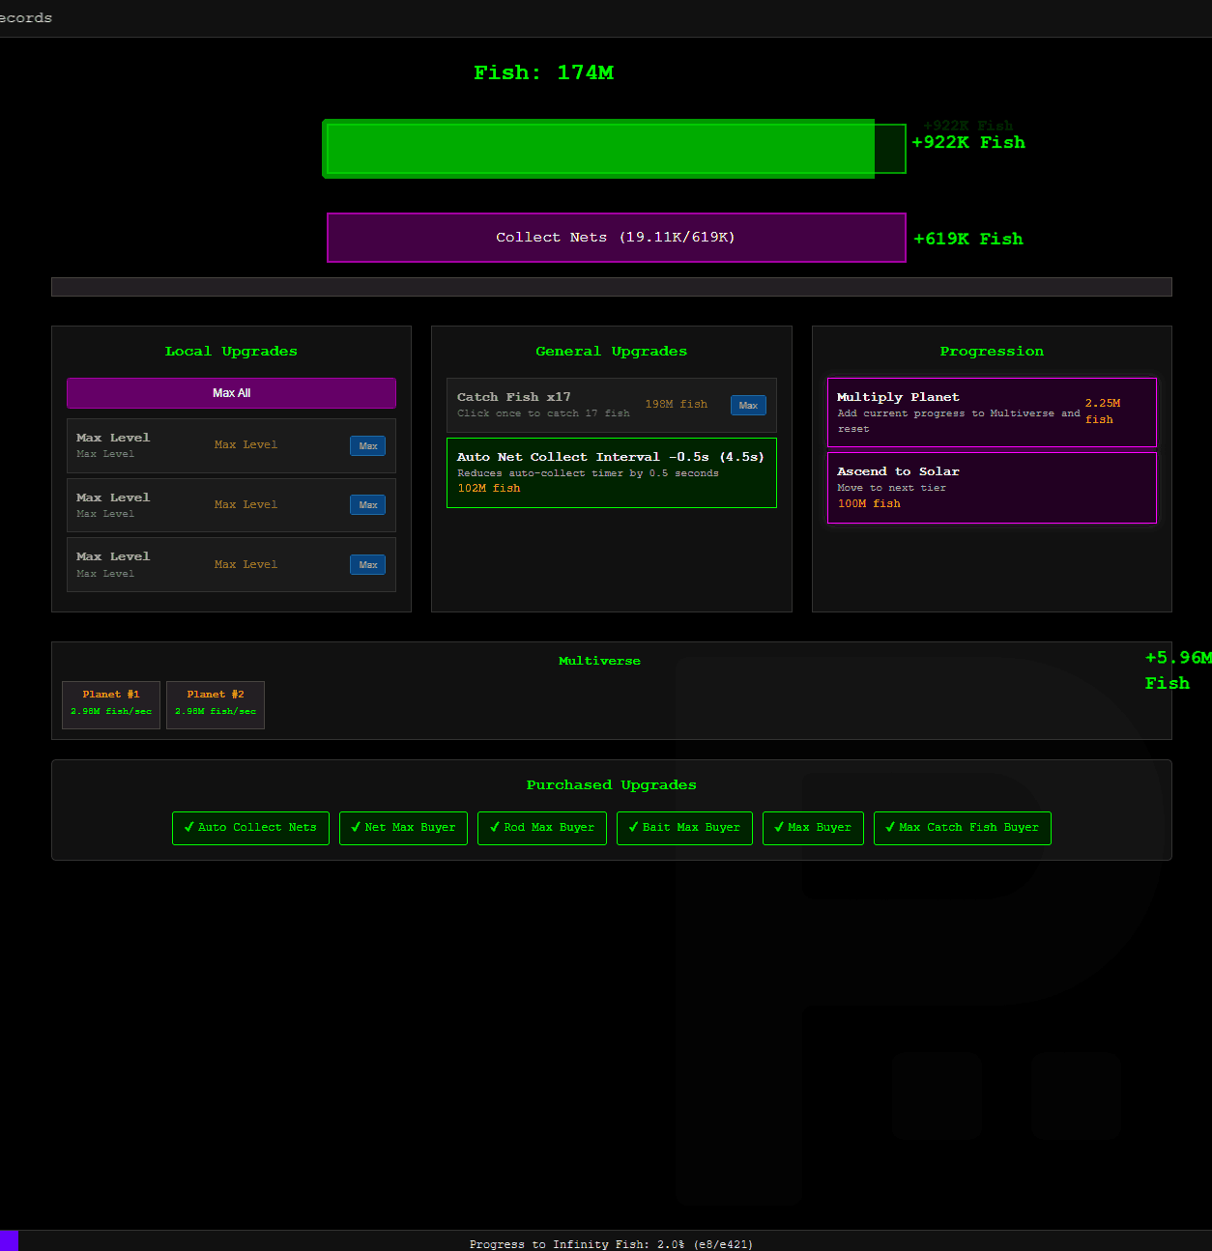The width and height of the screenshot is (1212, 1251).
Task: Click Auto Collect Nets purchased upgrade
Action: pos(250,828)
